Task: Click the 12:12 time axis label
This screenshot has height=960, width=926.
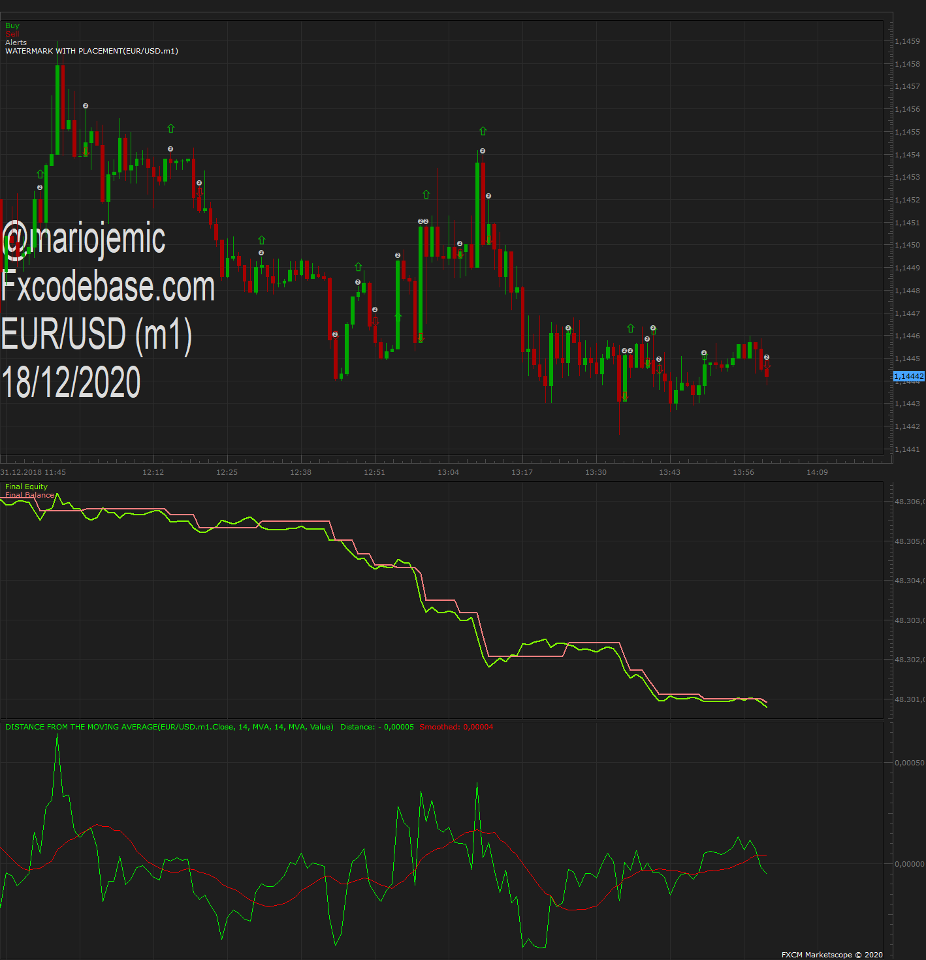Action: (x=153, y=472)
